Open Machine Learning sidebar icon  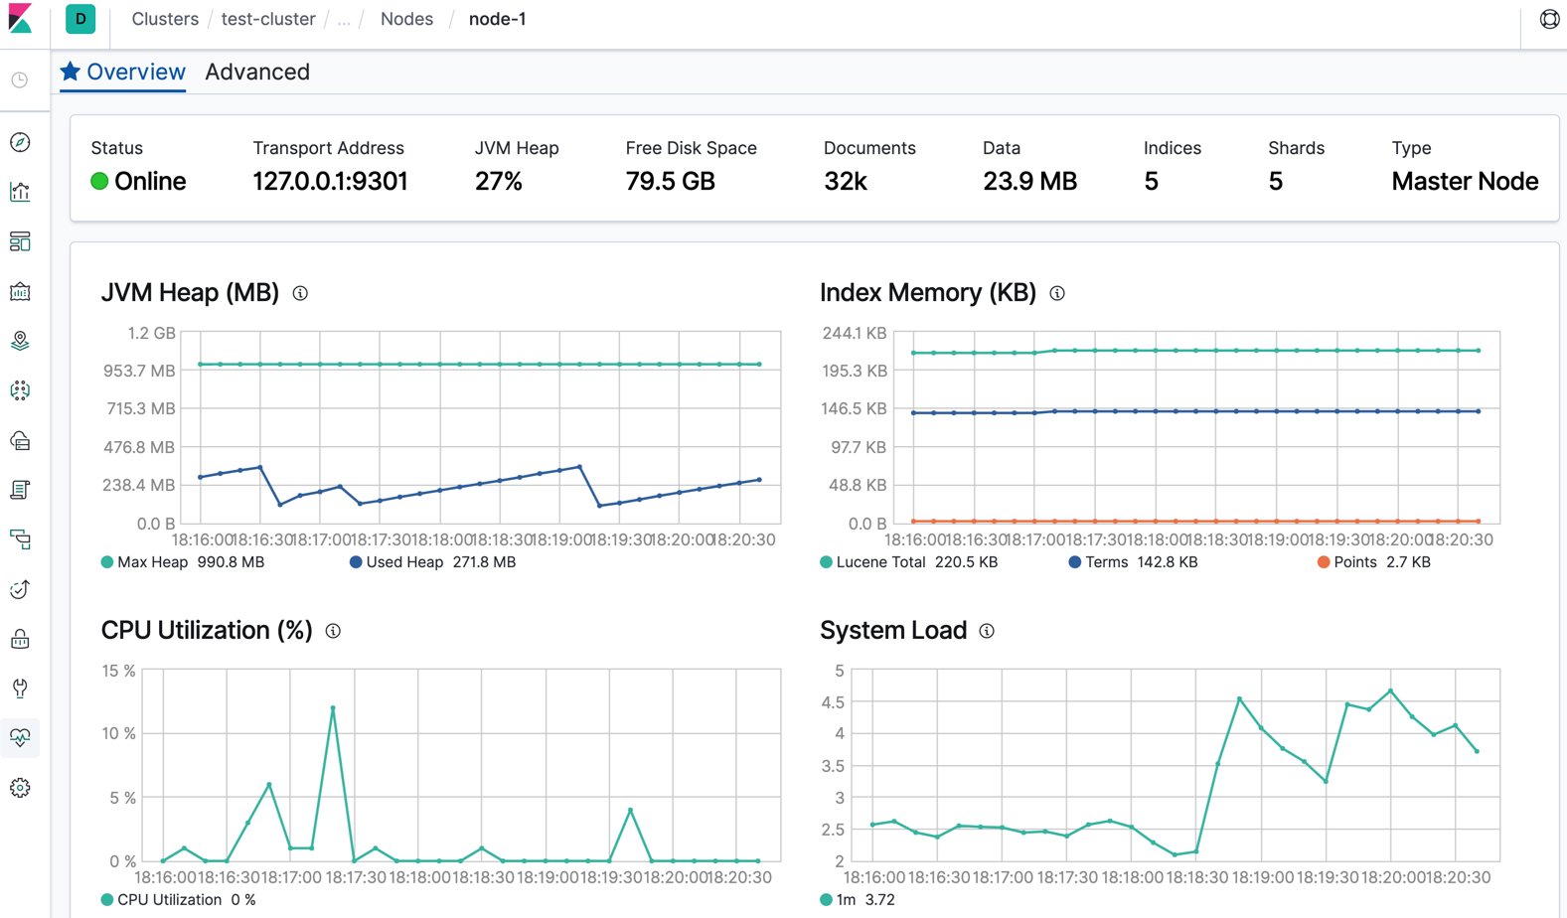click(x=20, y=390)
